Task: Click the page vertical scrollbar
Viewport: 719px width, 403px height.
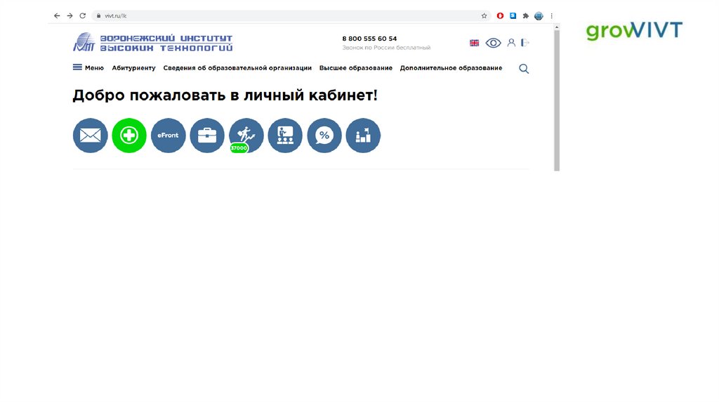Action: click(x=557, y=101)
